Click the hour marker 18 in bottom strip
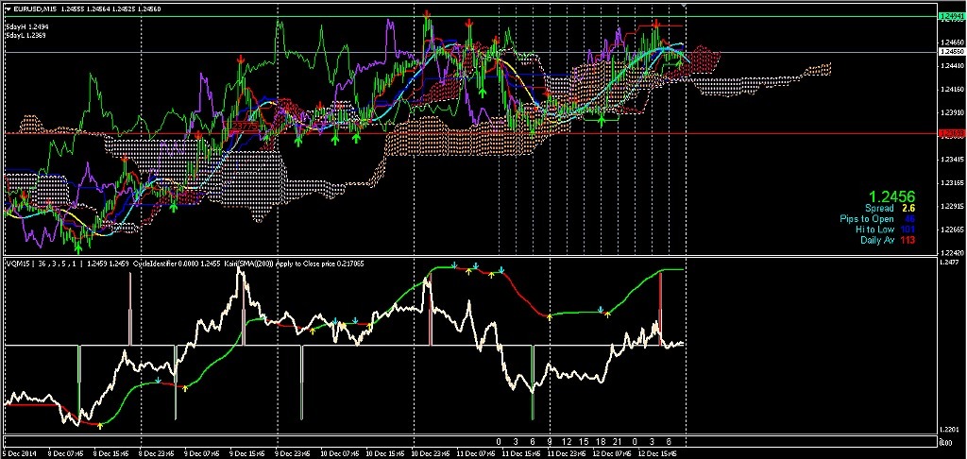 tap(601, 442)
